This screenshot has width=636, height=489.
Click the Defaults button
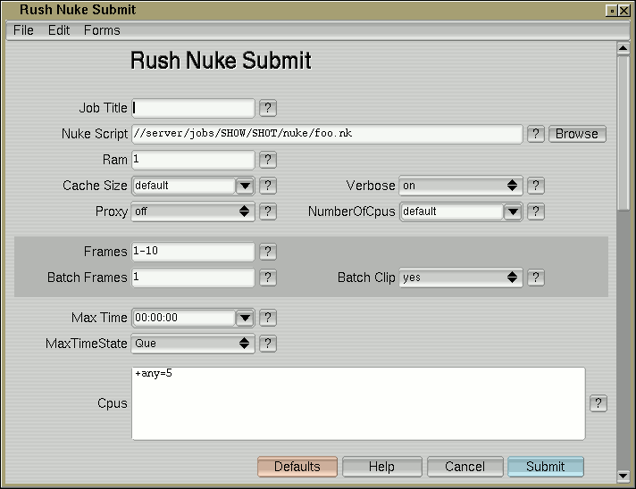pos(297,467)
